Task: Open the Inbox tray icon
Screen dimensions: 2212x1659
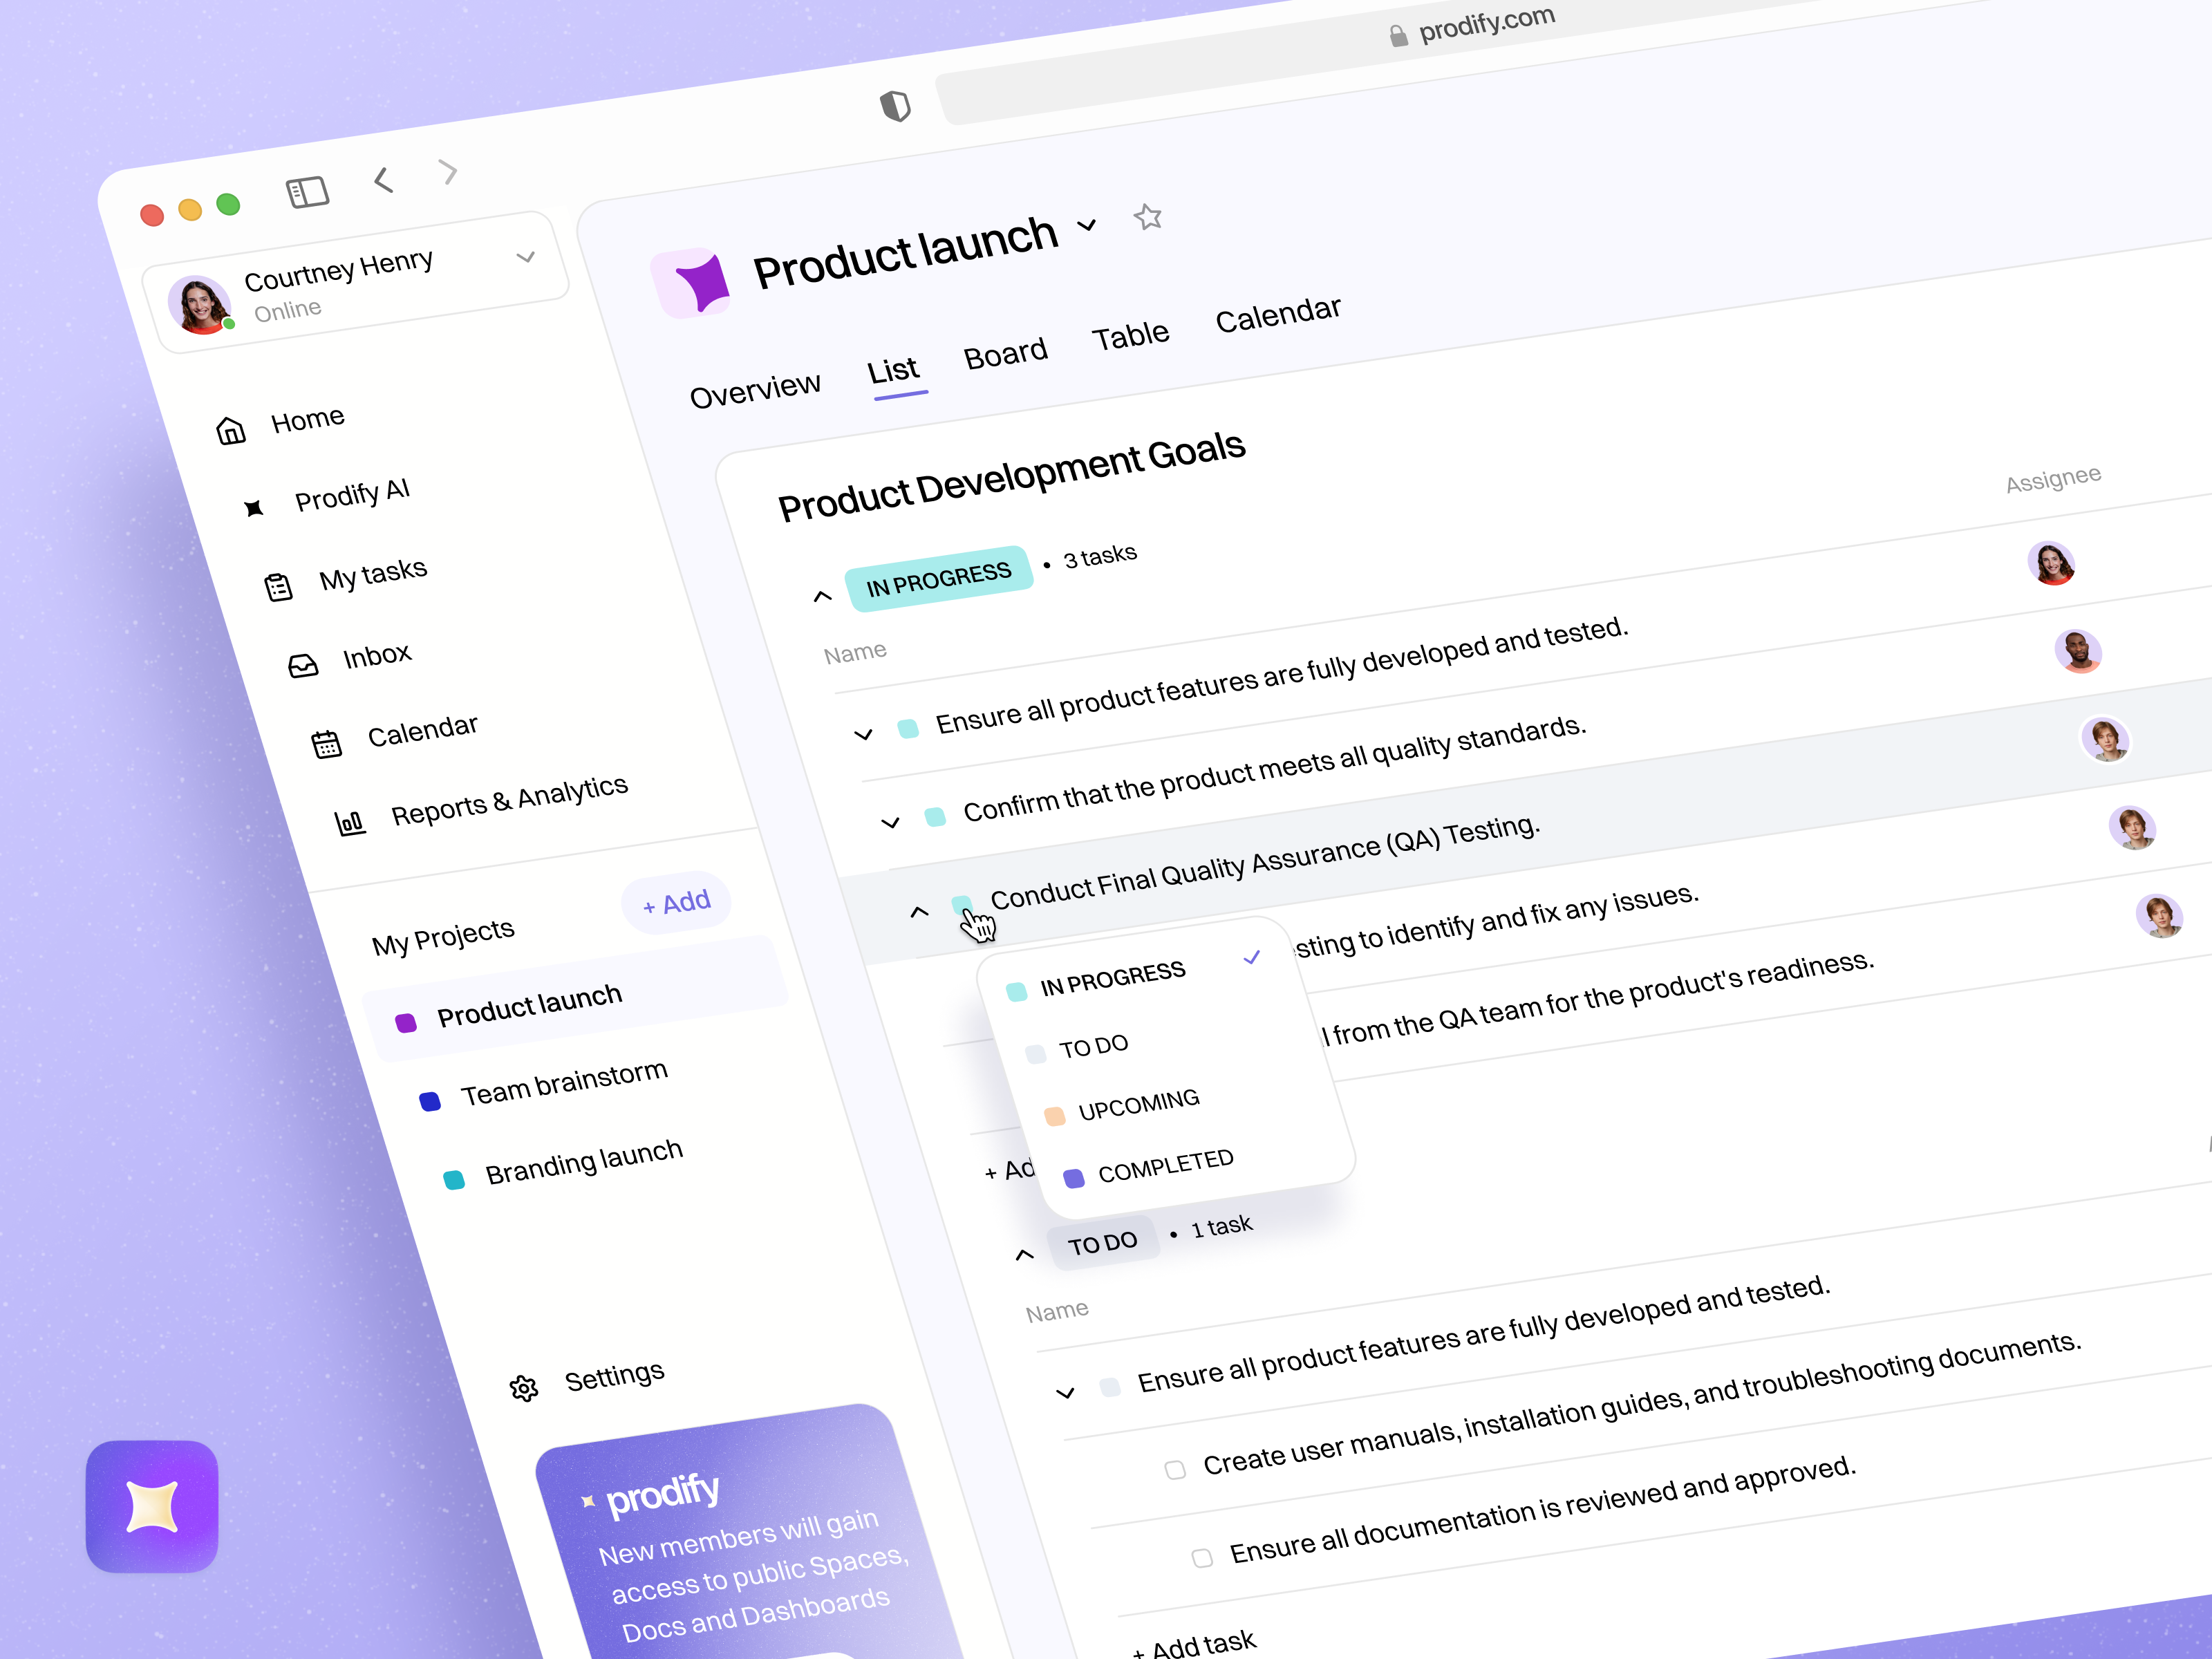Action: click(303, 665)
